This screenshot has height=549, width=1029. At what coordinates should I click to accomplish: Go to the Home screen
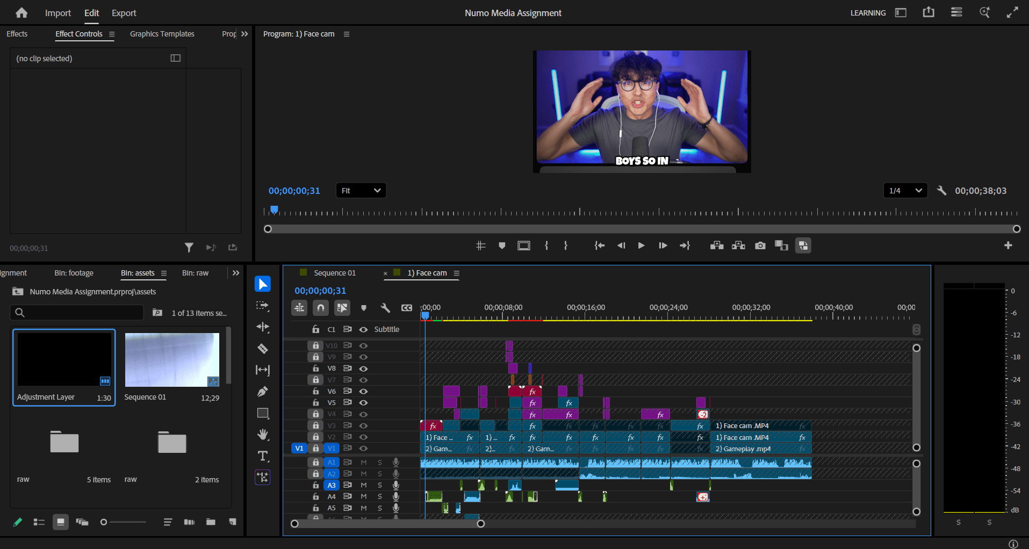point(21,13)
